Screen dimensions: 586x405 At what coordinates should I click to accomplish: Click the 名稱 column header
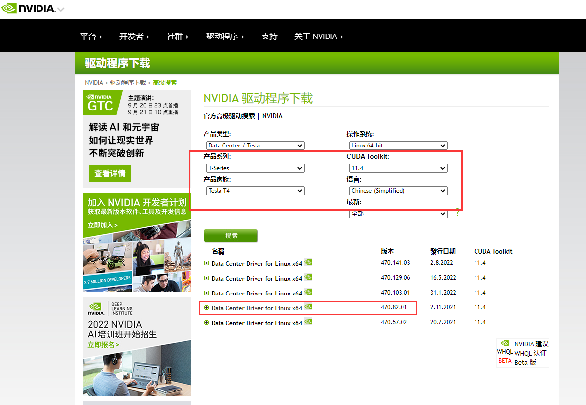pyautogui.click(x=218, y=251)
